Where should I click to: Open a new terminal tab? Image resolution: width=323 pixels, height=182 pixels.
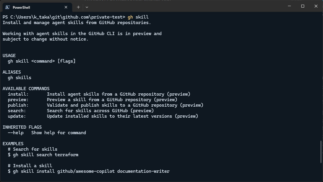coord(78,7)
